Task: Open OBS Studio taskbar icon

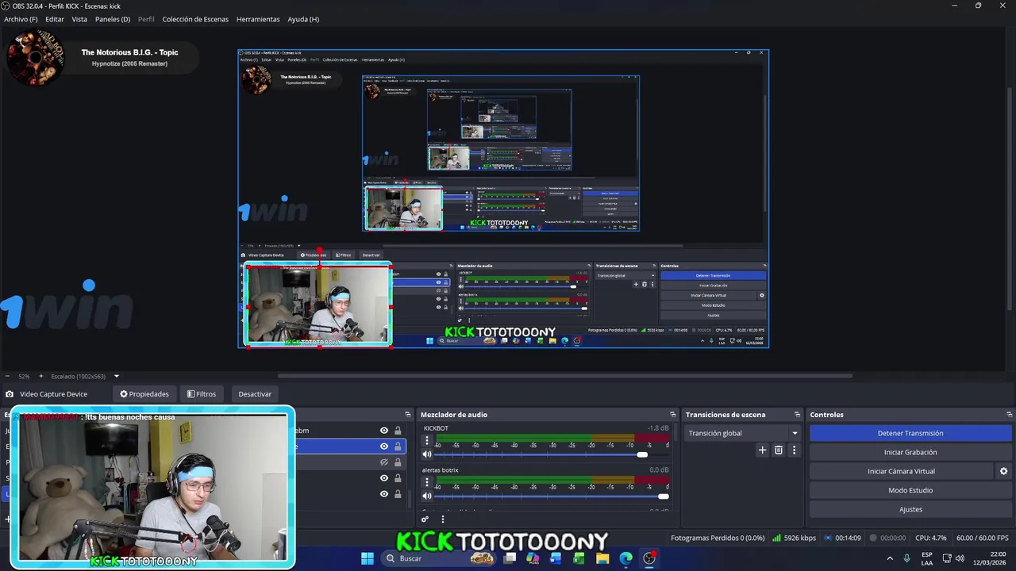Action: pyautogui.click(x=649, y=558)
